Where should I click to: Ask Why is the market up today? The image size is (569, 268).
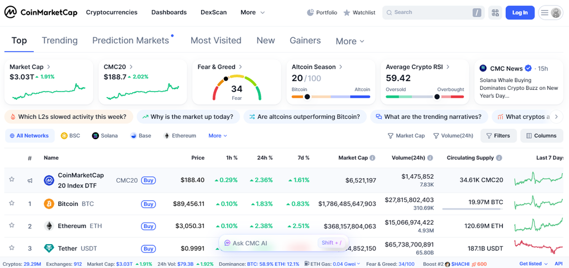coord(188,117)
